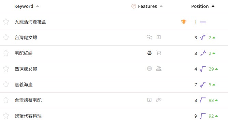This screenshot has height=123, width=228.
Task: Click the people icon for 熟凍處女蟳
Action: (x=159, y=68)
